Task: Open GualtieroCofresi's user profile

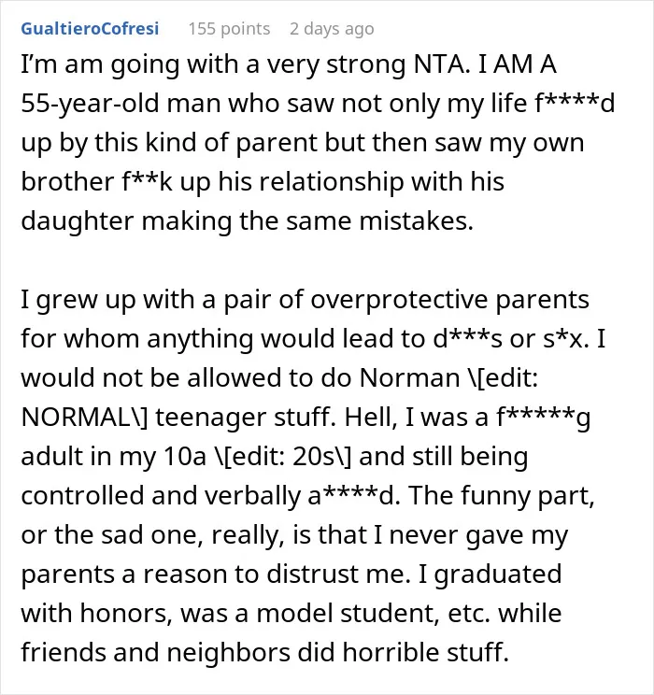Action: click(90, 28)
